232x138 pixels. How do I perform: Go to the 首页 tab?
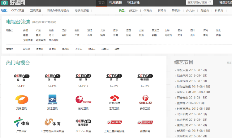(101, 3)
